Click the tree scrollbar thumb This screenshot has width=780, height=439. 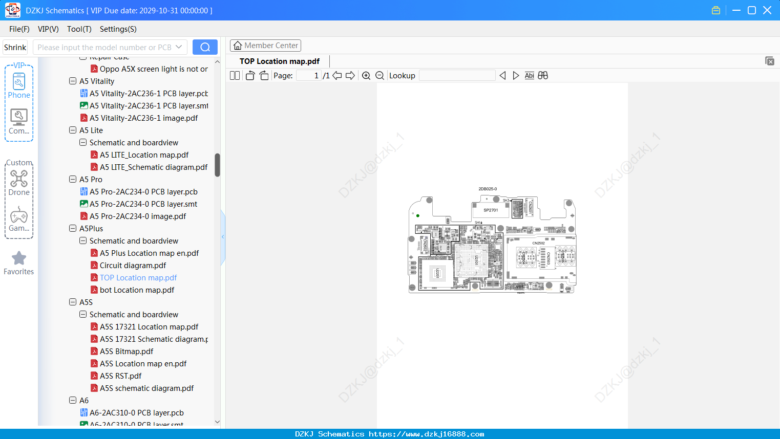click(217, 165)
